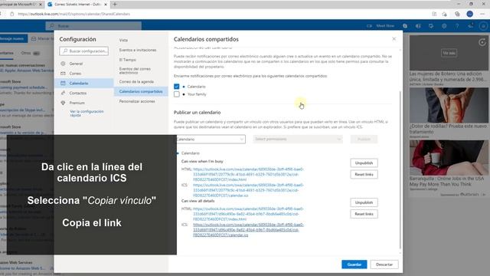The width and height of the screenshot is (490, 276).
Task: Open the My Day calendar-check icon
Action: coord(431,26)
